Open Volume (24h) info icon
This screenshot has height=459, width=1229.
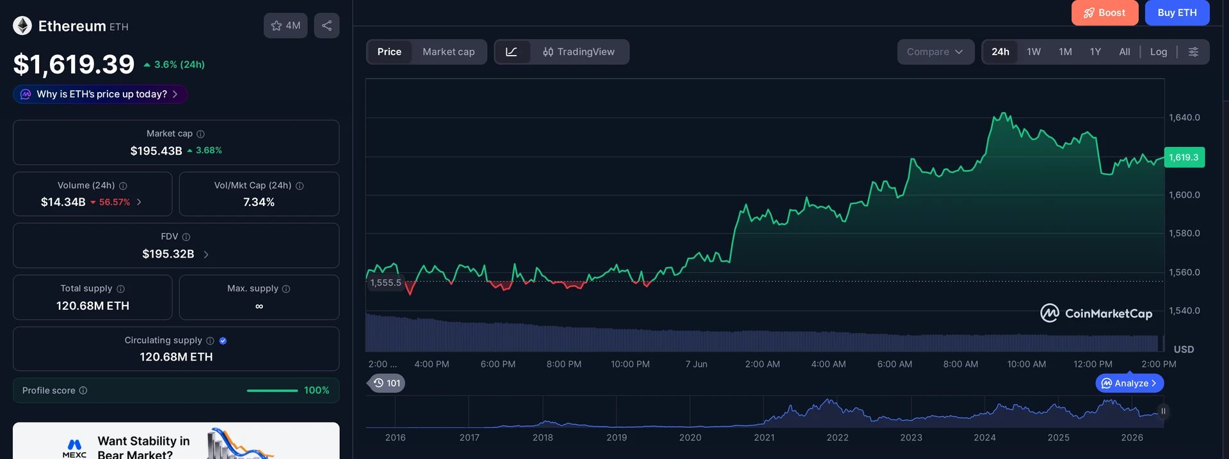click(123, 186)
